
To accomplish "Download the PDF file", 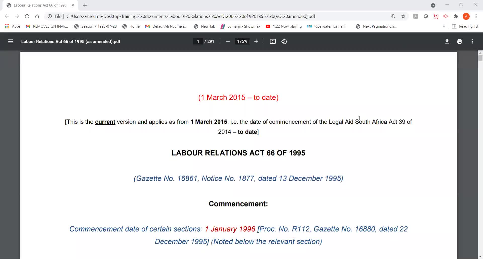I will (447, 41).
